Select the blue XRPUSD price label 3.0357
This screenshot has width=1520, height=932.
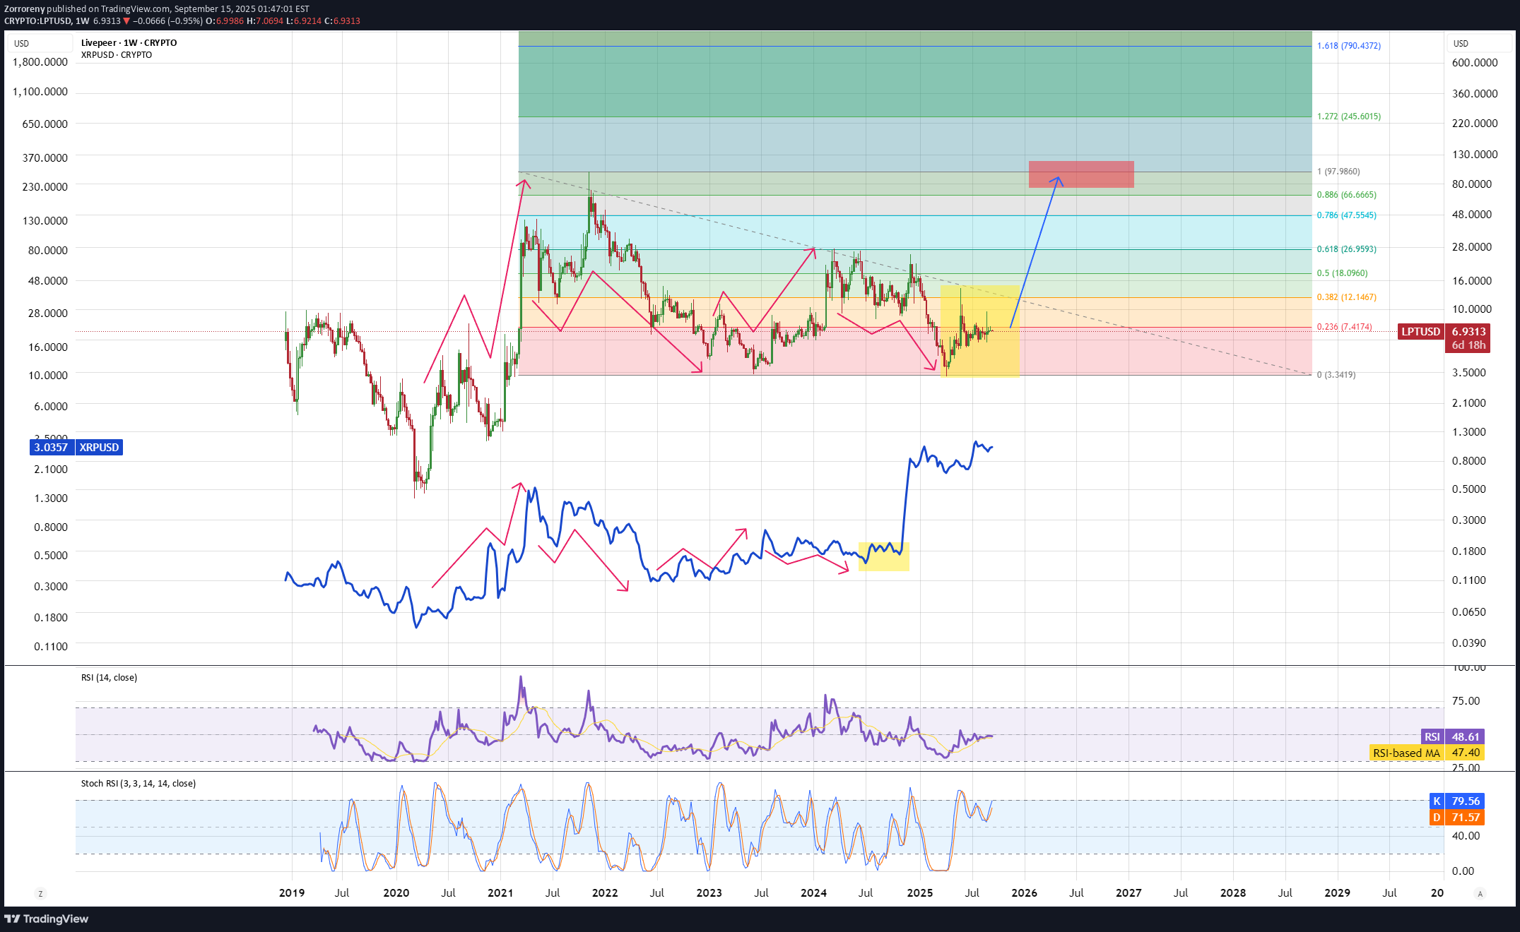pyautogui.click(x=52, y=447)
